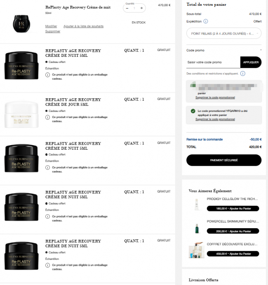Open the Expédition info icon

pos(205,21)
